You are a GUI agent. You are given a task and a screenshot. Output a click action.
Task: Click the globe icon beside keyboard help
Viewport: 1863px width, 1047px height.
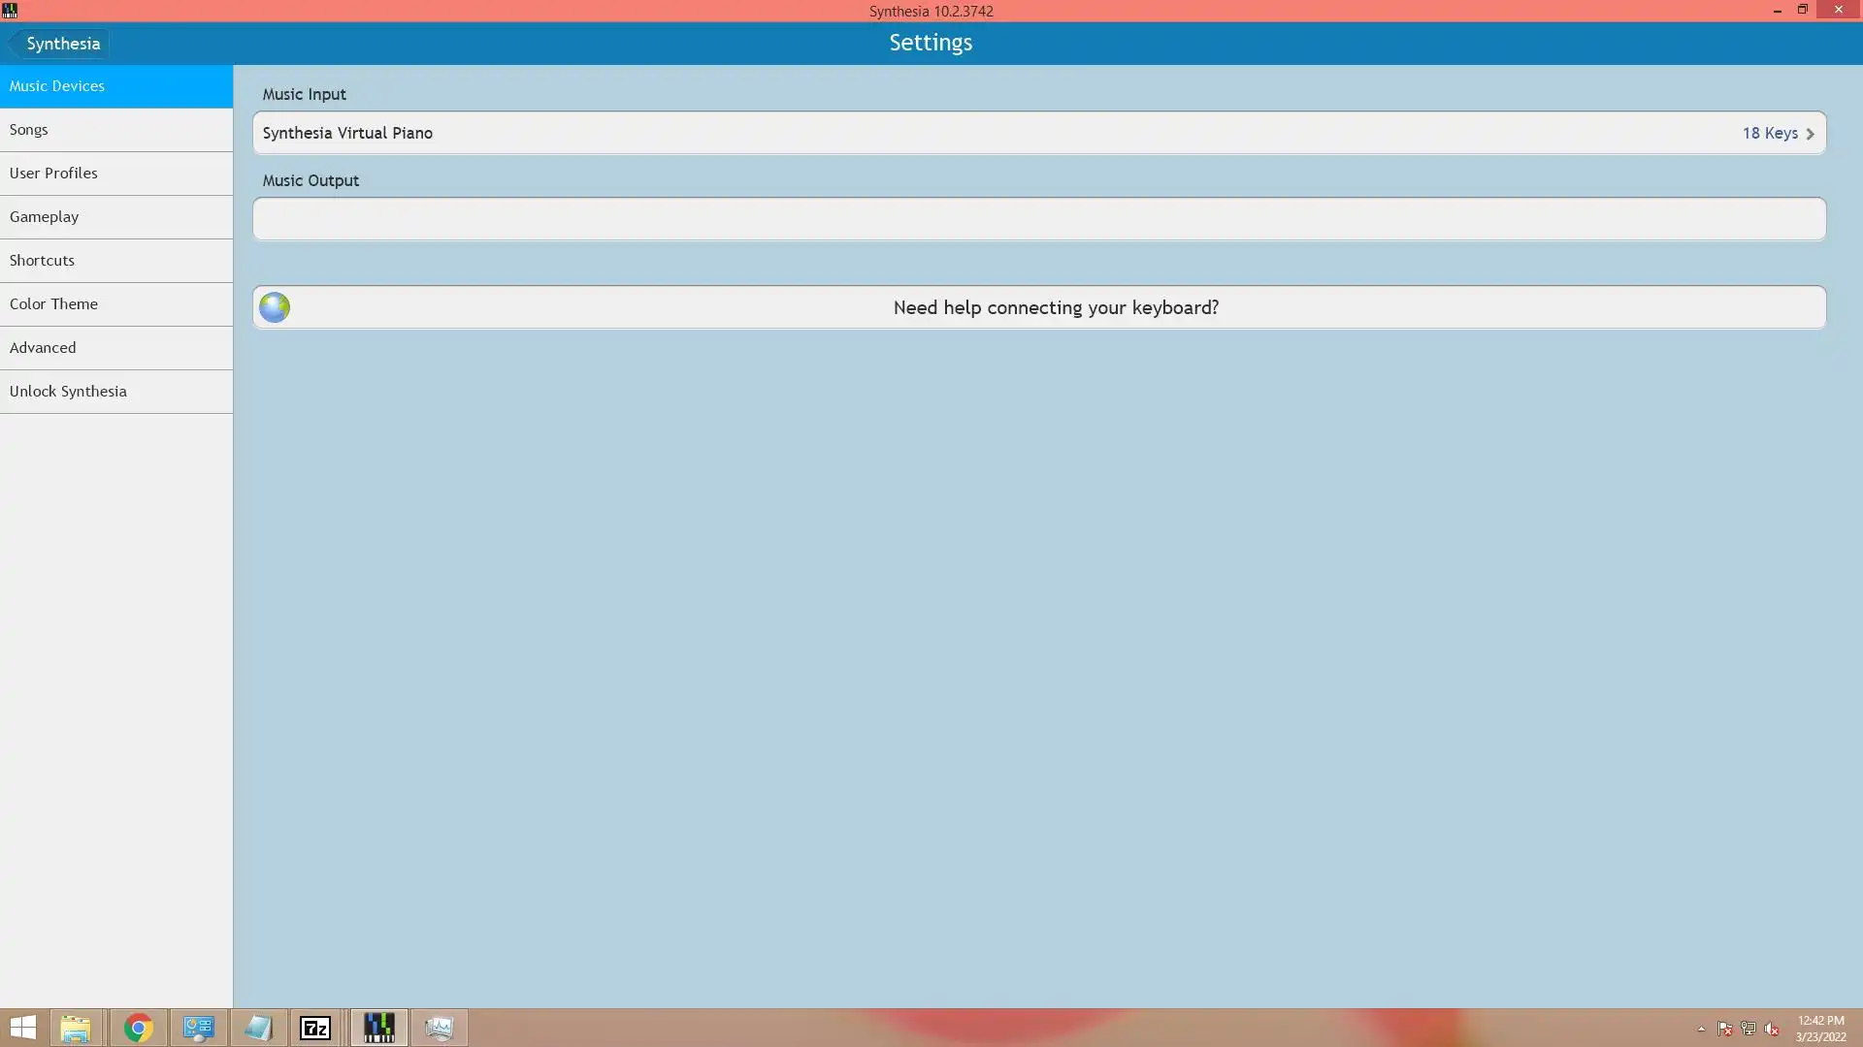click(275, 307)
